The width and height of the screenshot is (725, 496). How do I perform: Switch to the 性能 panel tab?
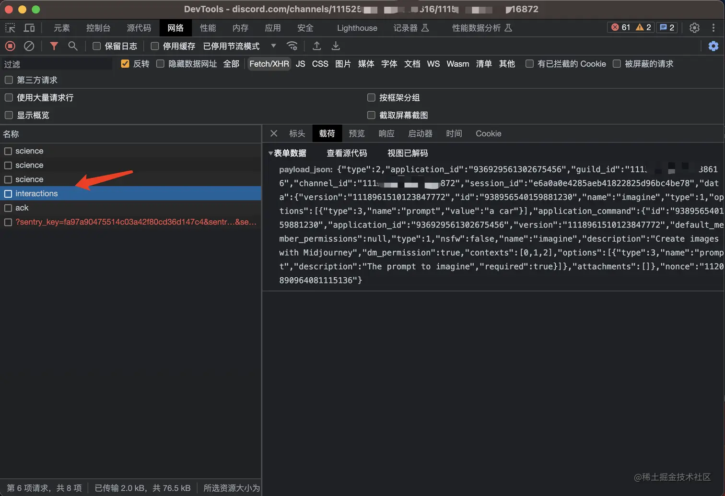click(x=208, y=28)
